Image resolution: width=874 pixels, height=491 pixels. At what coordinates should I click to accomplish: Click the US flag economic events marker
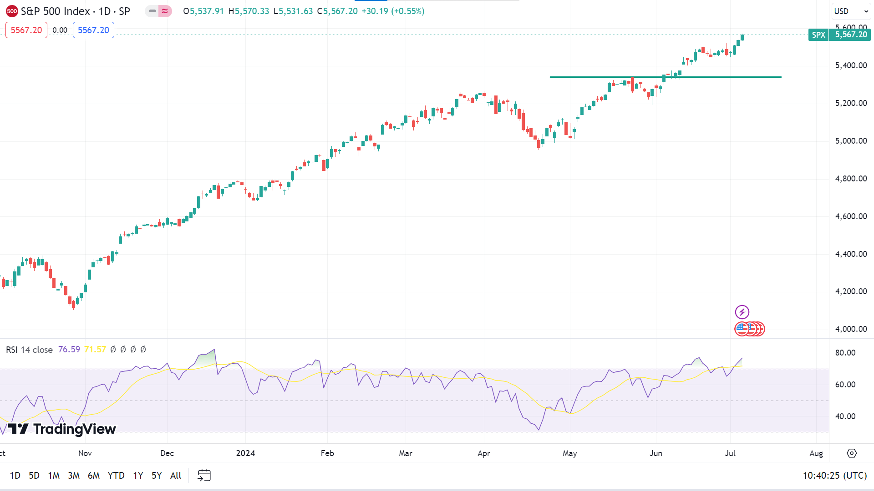pyautogui.click(x=742, y=329)
